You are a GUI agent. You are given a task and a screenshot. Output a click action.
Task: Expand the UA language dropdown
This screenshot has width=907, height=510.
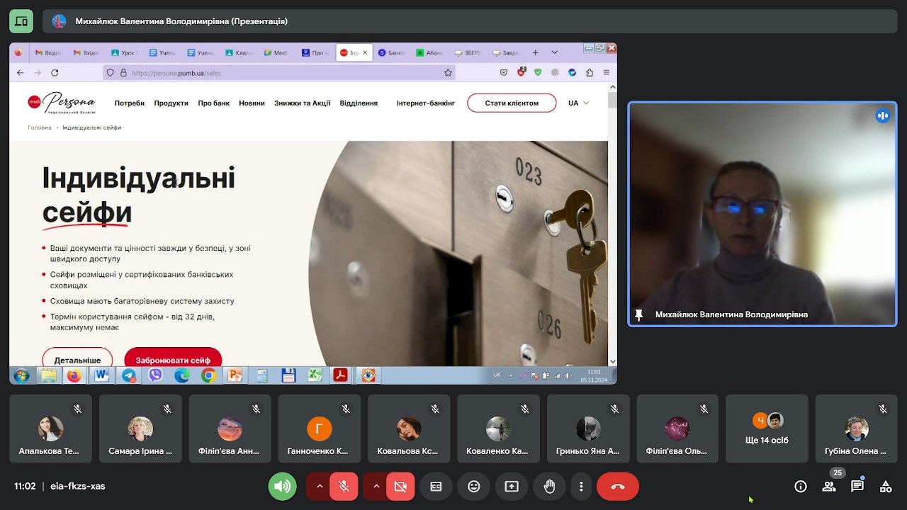tap(578, 103)
